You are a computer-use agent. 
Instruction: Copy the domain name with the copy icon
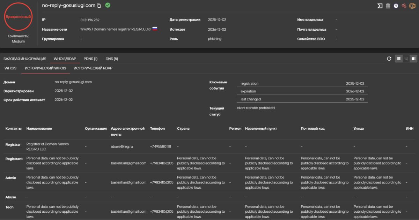coord(99,6)
